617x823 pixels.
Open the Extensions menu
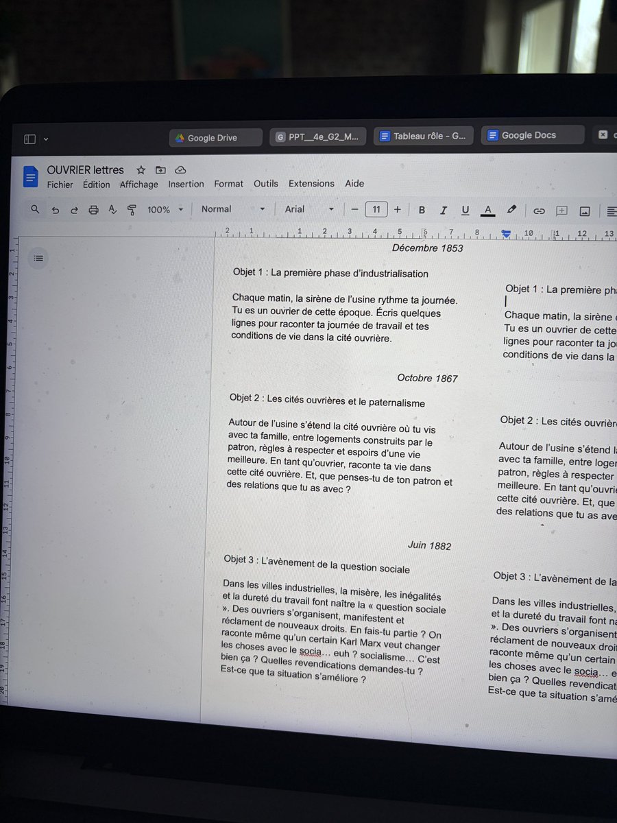pyautogui.click(x=311, y=184)
